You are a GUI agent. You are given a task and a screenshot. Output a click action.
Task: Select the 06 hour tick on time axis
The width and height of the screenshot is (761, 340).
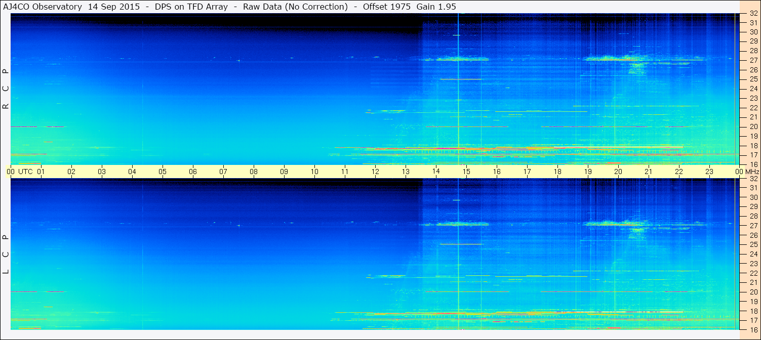click(x=193, y=172)
